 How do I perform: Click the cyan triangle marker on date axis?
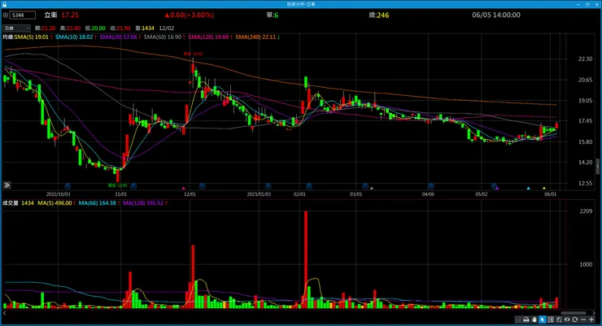point(528,189)
